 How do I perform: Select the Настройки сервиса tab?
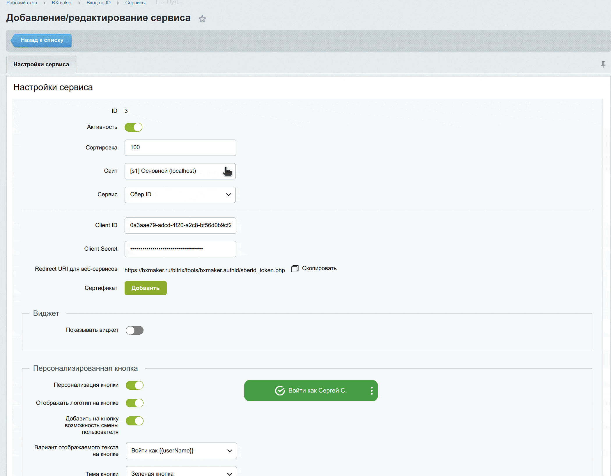click(41, 65)
